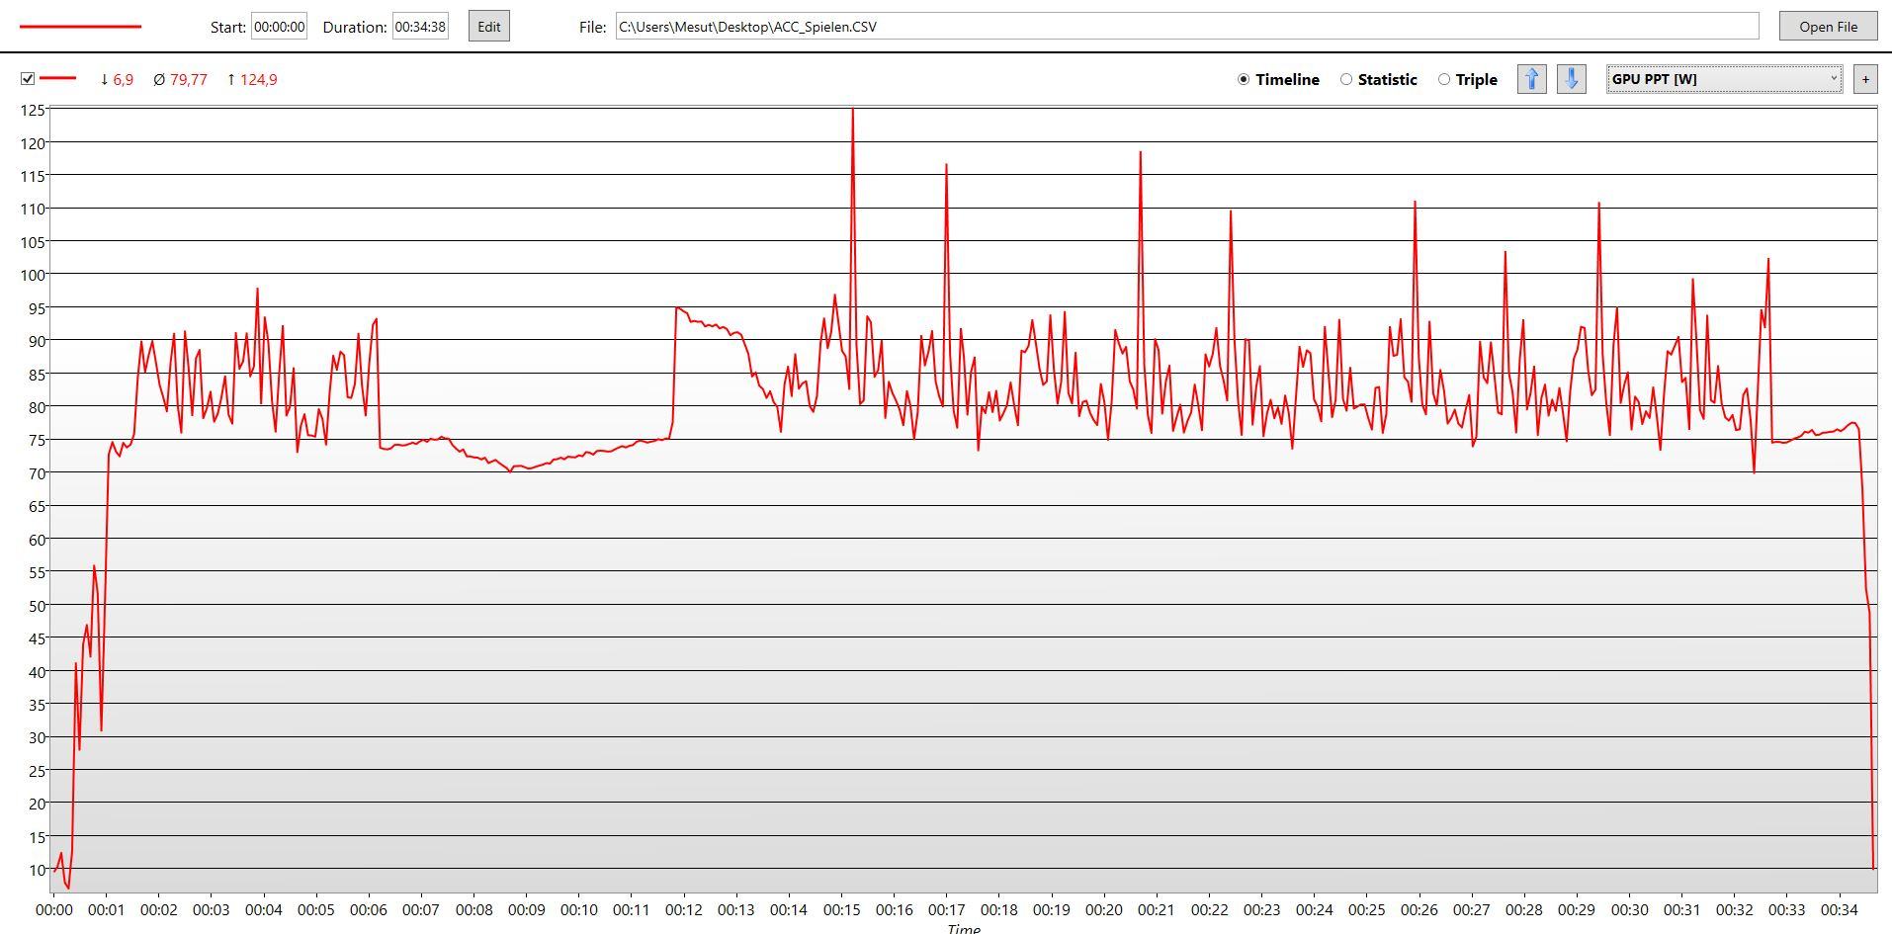Click the Open File button
Image resolution: width=1892 pixels, height=934 pixels.
tap(1828, 27)
